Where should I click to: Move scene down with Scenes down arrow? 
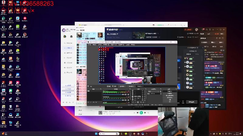[x=96, y=102]
